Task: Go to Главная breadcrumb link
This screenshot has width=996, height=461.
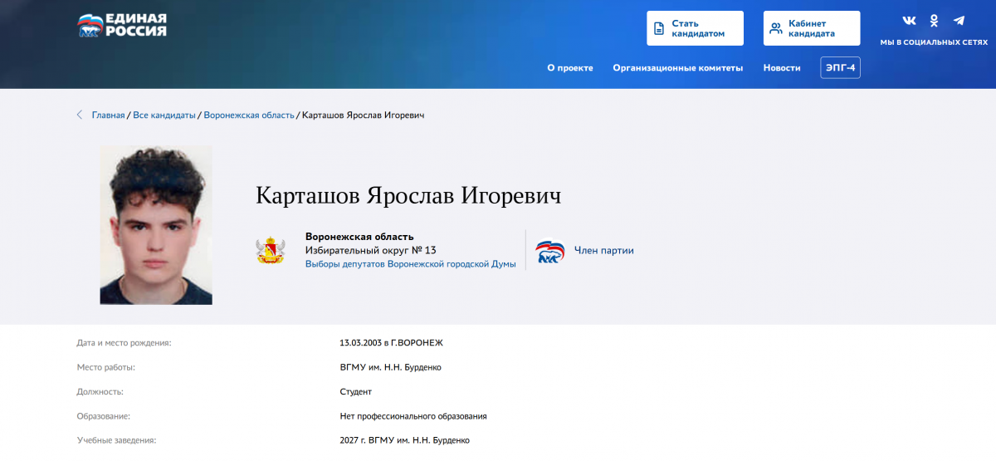Action: pos(109,115)
